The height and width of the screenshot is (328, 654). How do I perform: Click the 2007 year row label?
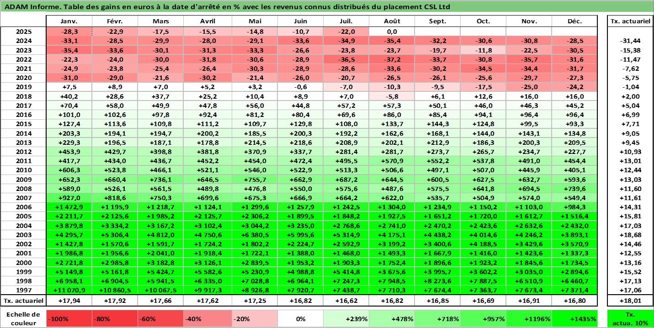[x=23, y=197]
